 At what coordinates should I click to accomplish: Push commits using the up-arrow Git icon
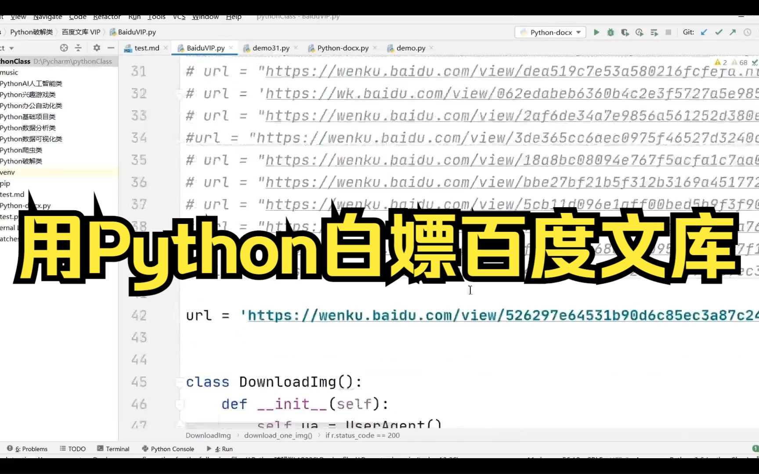pyautogui.click(x=733, y=32)
